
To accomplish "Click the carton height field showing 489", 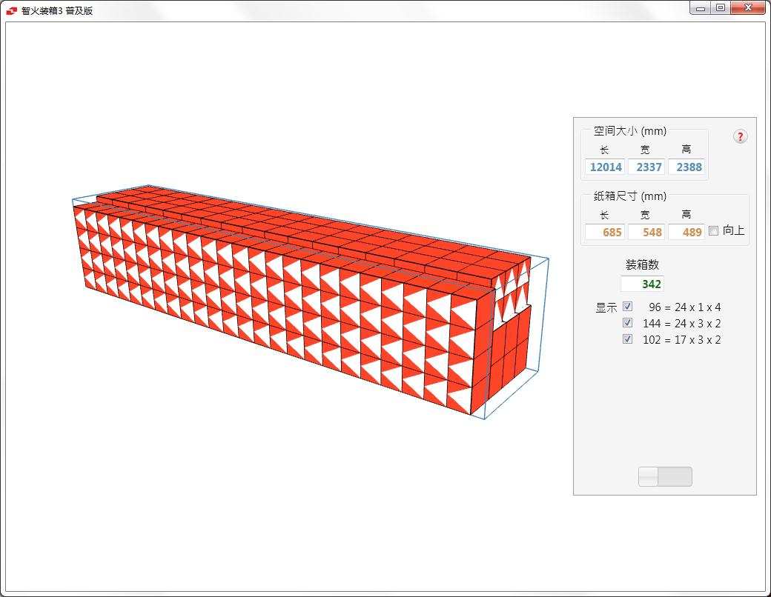I will pyautogui.click(x=686, y=232).
